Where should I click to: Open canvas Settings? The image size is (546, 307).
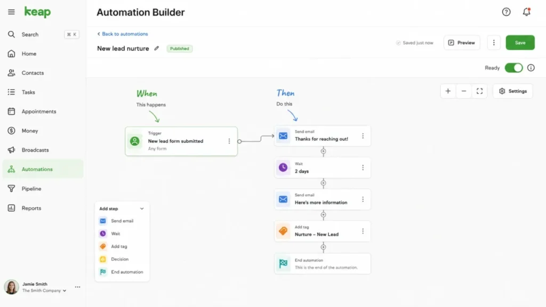(x=512, y=91)
